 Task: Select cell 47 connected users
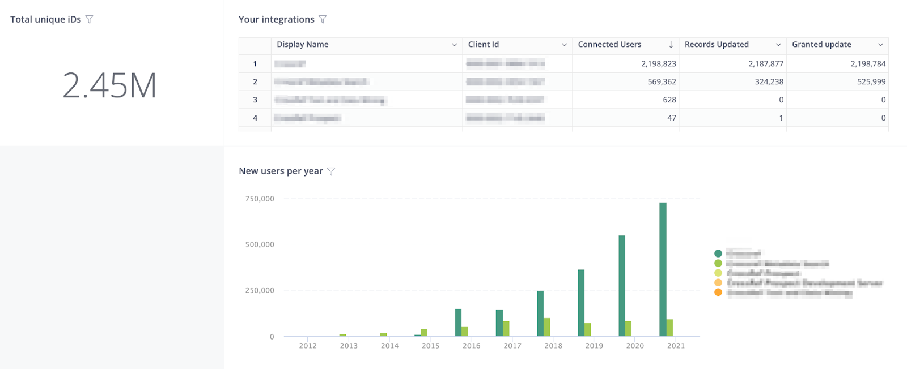[626, 118]
